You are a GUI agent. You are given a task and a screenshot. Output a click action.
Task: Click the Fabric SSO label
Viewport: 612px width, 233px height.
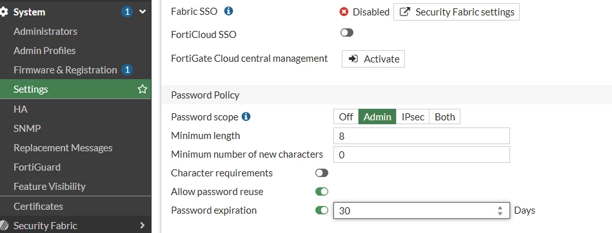[194, 12]
